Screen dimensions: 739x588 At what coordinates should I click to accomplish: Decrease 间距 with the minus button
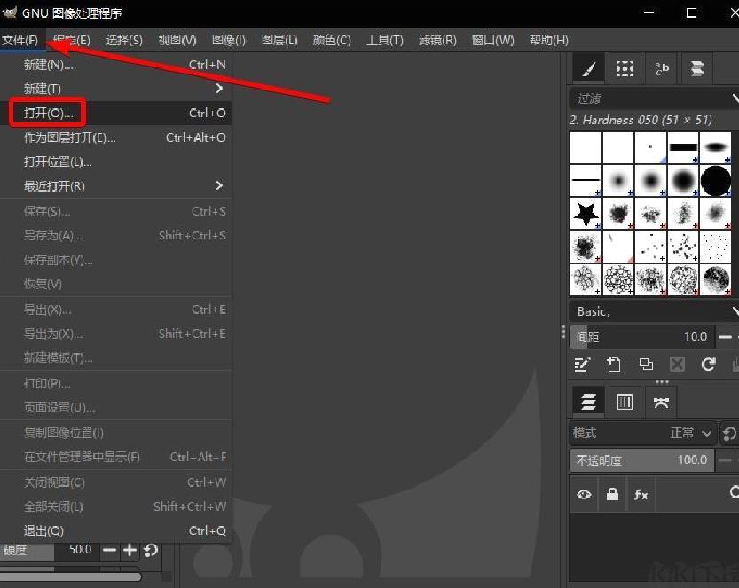pyautogui.click(x=725, y=336)
